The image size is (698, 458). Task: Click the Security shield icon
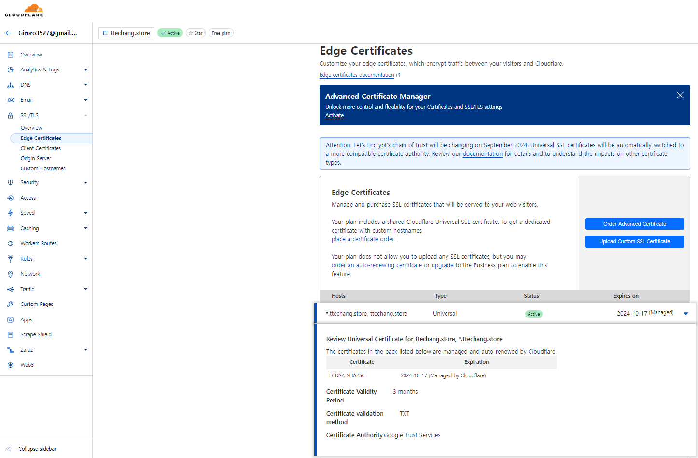pyautogui.click(x=10, y=182)
